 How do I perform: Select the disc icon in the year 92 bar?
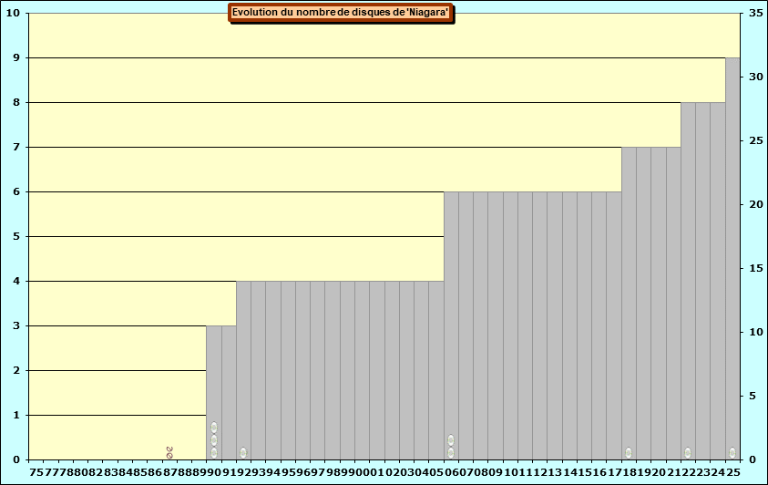pos(243,453)
